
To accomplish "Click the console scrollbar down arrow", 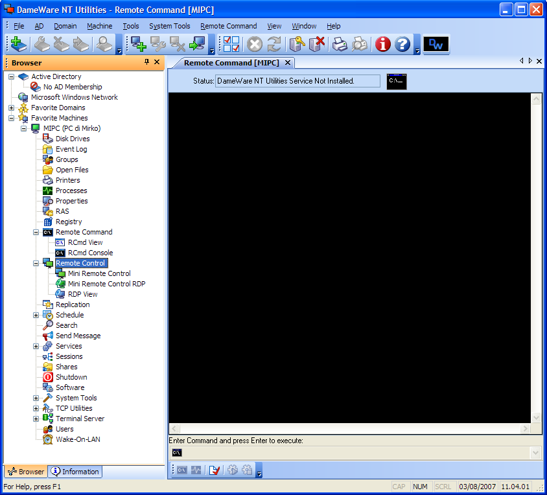I will [536, 417].
